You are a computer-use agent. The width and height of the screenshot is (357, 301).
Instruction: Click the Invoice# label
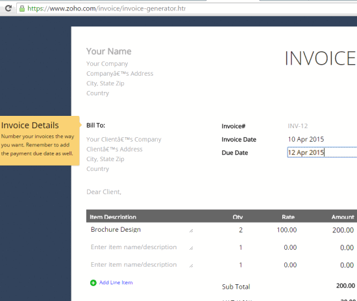pyautogui.click(x=234, y=126)
